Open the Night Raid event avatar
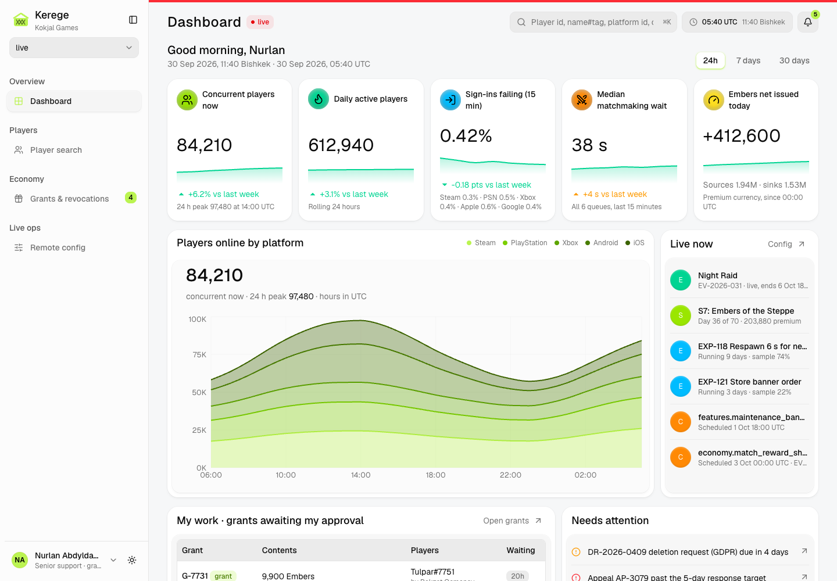The image size is (837, 581). tap(681, 280)
